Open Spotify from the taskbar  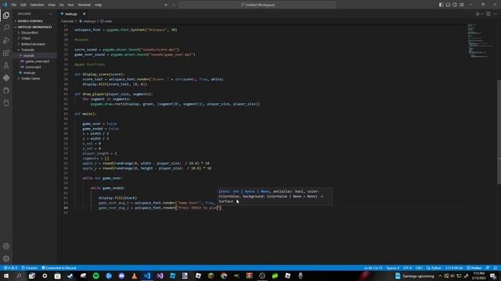pos(96,276)
